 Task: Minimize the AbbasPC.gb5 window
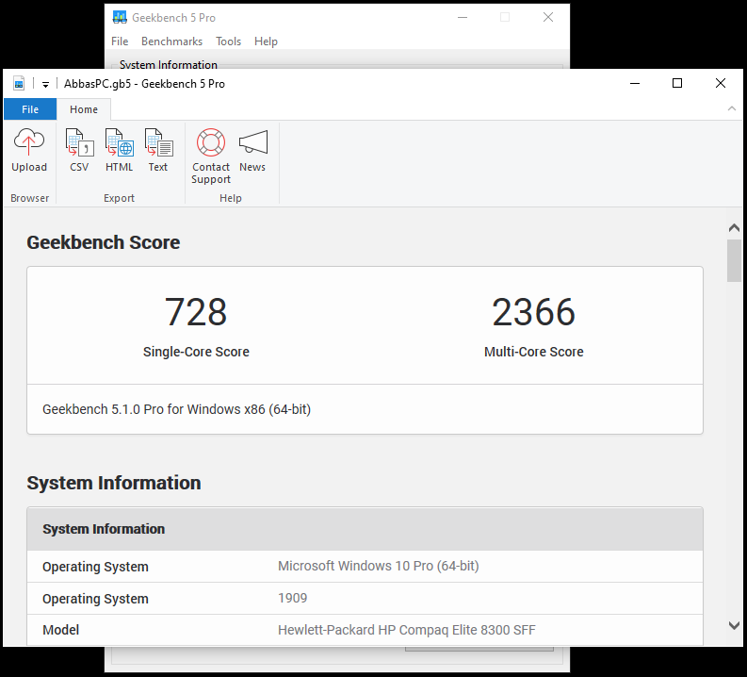(x=635, y=83)
